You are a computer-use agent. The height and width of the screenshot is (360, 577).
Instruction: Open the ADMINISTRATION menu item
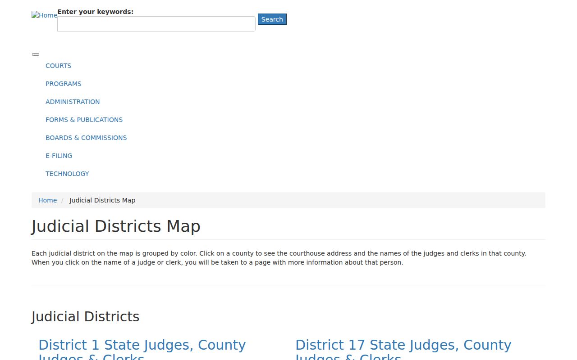(73, 102)
